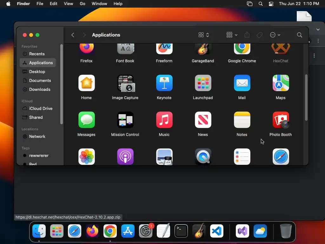Open Documents in sidebar
The width and height of the screenshot is (325, 244).
tap(38, 80)
